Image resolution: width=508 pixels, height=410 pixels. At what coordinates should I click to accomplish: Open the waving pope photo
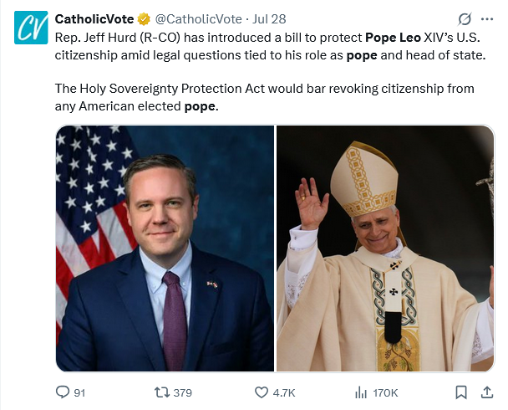point(384,249)
